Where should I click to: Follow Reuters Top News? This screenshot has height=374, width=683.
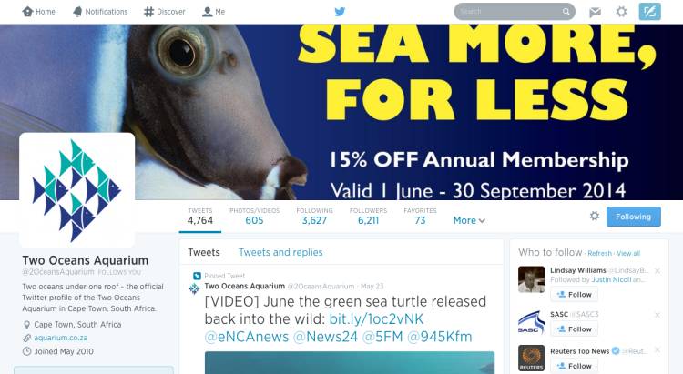pos(576,365)
